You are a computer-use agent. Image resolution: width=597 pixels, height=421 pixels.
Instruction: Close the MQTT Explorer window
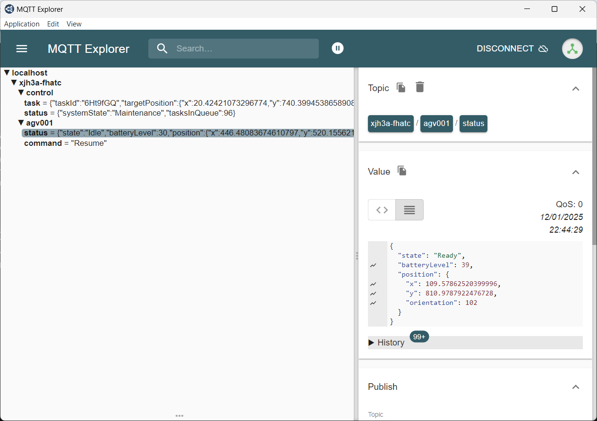pyautogui.click(x=582, y=9)
